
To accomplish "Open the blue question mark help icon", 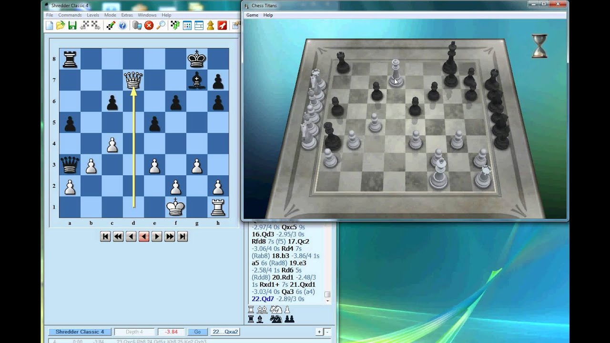I will [122, 26].
